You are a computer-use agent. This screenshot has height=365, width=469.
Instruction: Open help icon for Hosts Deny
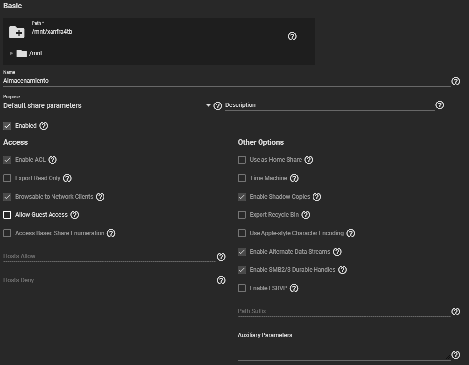221,280
